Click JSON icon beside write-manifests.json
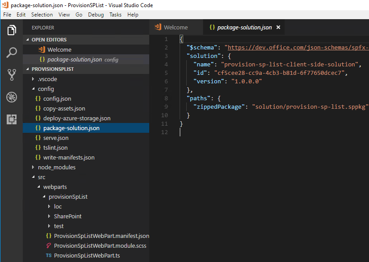369x262 pixels. (x=38, y=158)
